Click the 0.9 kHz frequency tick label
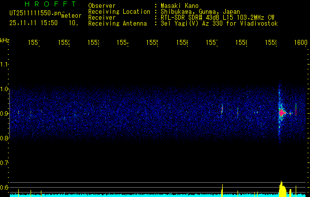 pos(4,114)
